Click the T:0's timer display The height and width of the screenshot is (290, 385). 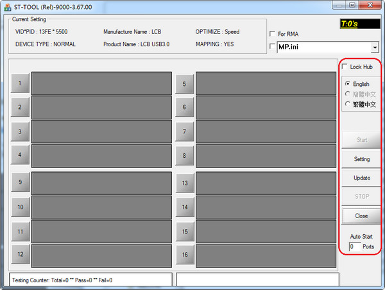point(360,24)
